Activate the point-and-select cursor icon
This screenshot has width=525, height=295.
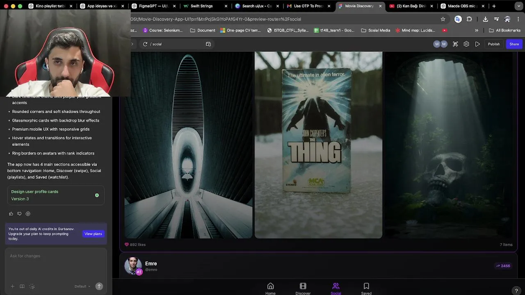[x=32, y=286]
